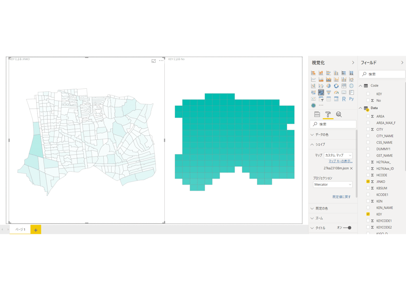The height and width of the screenshot is (290, 406).
Task: Collapse the Code table in Fields
Action: [x=360, y=86]
